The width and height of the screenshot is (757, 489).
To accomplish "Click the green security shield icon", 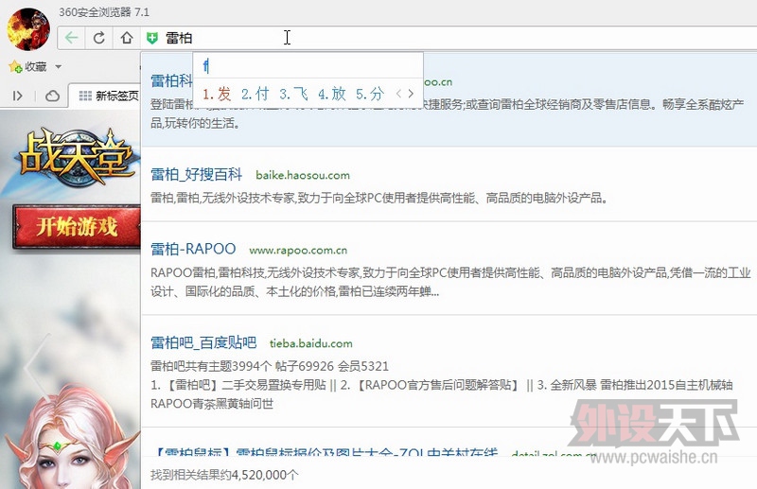I will coord(152,38).
